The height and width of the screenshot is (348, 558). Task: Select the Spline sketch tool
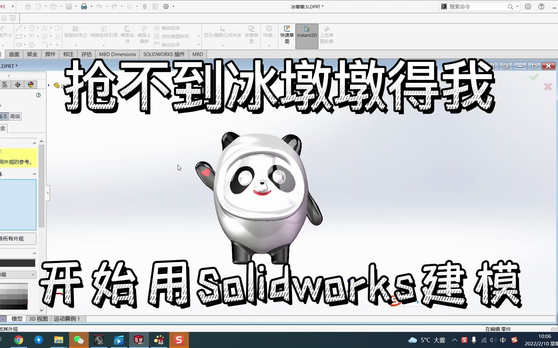coord(45,28)
